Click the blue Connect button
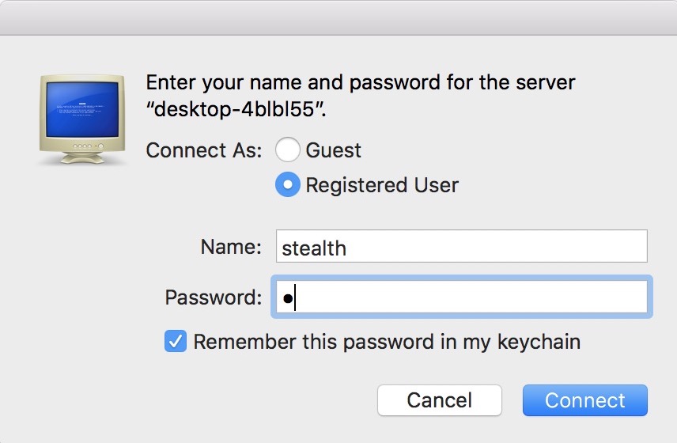 pos(585,400)
